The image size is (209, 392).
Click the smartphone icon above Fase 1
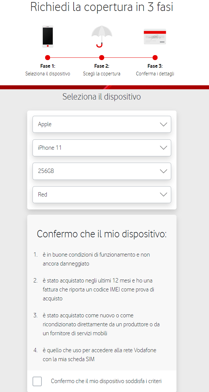click(x=47, y=36)
